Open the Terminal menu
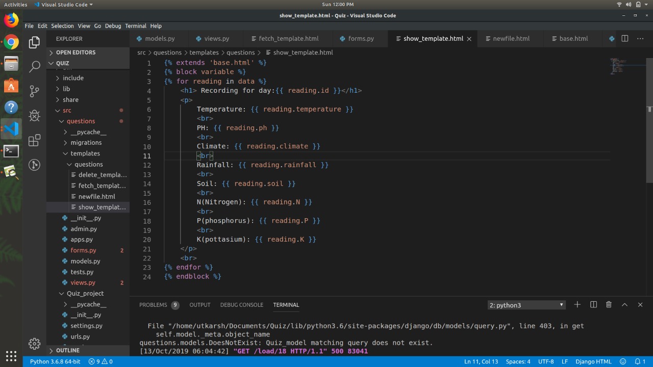 pos(135,26)
